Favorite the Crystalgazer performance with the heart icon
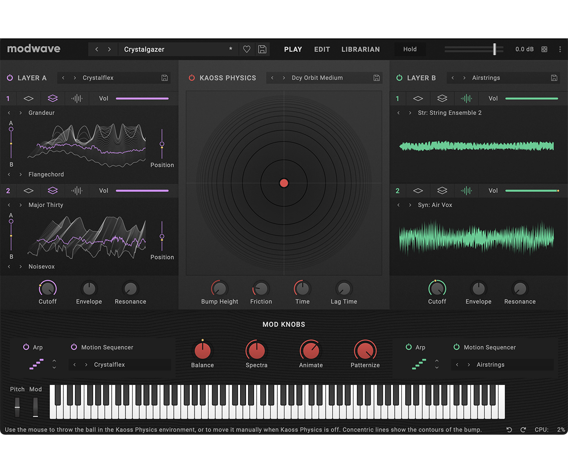The image size is (568, 473). coord(247,49)
